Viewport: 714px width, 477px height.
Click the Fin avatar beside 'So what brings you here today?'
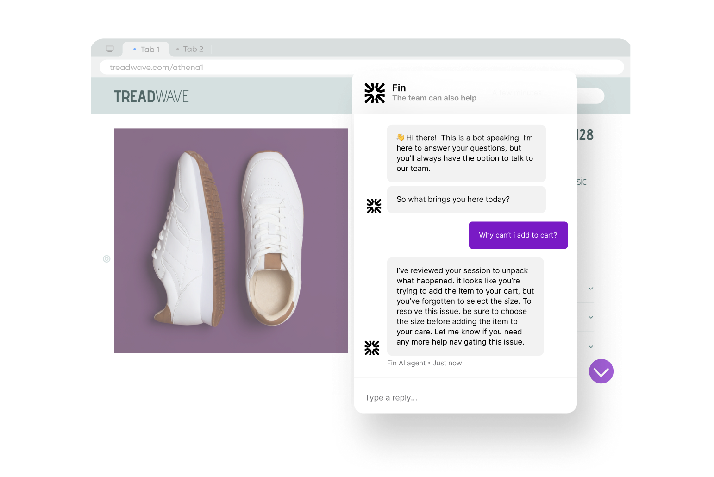[x=374, y=206]
